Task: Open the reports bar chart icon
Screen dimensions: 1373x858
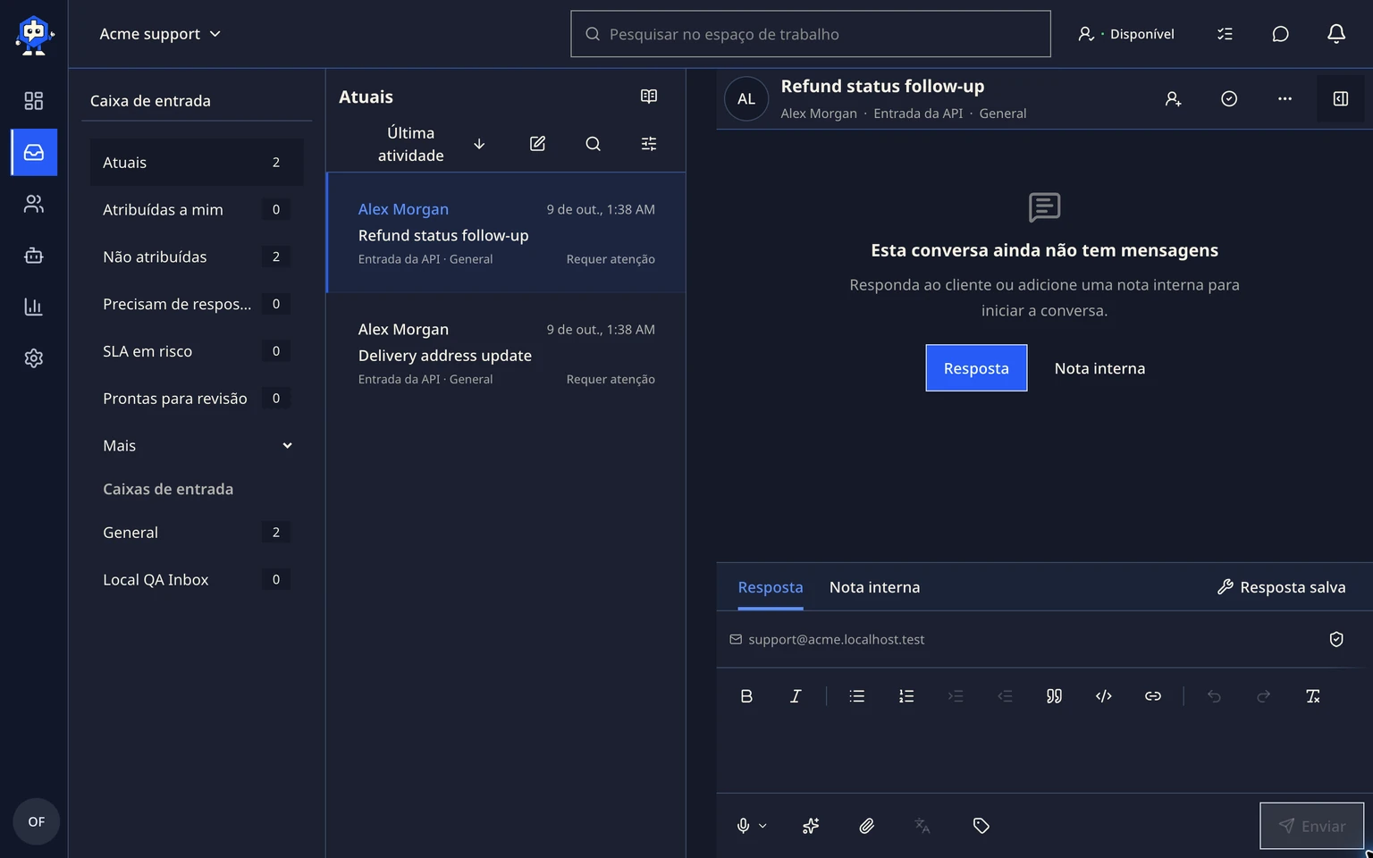Action: (33, 307)
